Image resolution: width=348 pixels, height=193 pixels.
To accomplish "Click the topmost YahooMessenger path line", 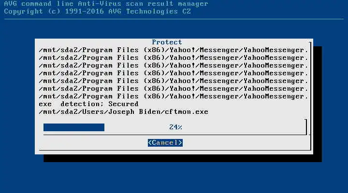I will coord(174,50).
